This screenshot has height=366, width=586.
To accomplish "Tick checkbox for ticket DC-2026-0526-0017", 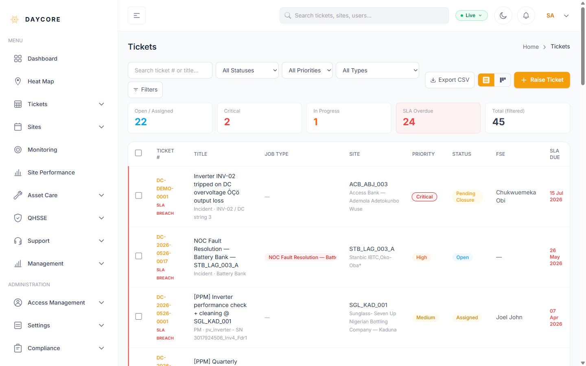I will (139, 256).
